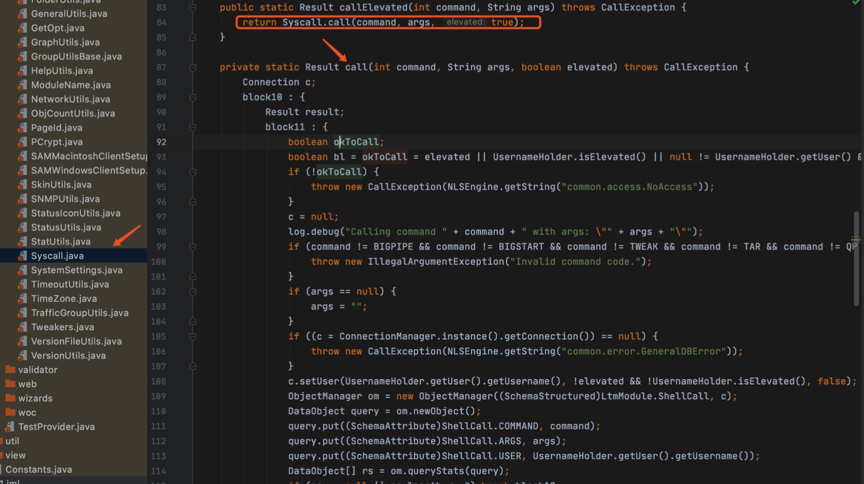Click ObjectManager om declaration on line 109

tap(333, 396)
